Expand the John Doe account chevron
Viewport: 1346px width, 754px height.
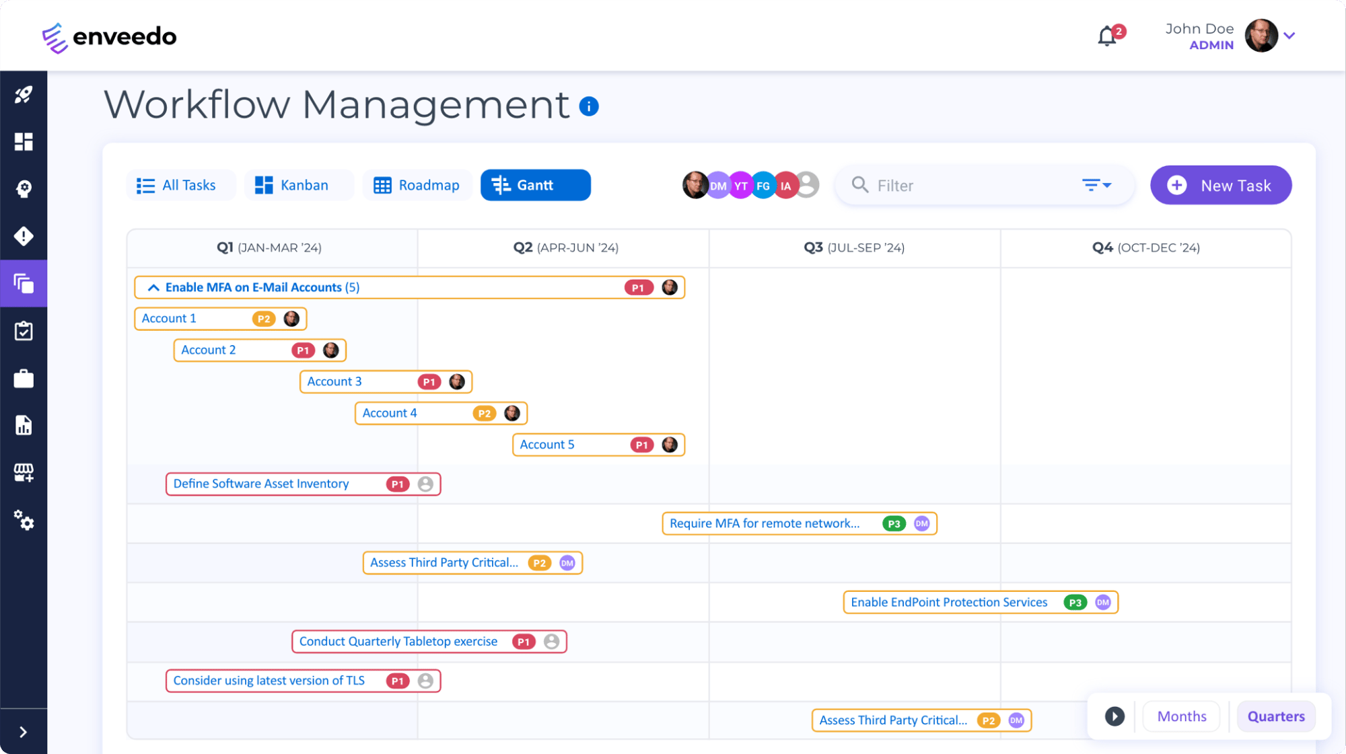coord(1290,35)
